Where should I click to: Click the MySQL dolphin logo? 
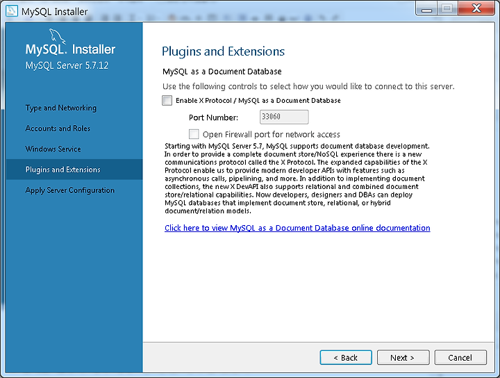[57, 36]
